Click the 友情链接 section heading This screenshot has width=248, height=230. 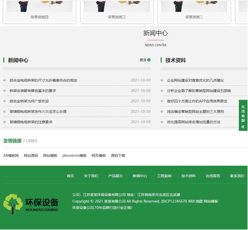[12, 141]
